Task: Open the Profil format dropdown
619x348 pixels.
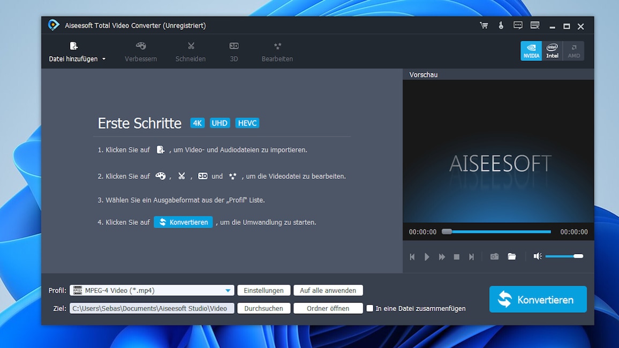Action: [x=152, y=290]
